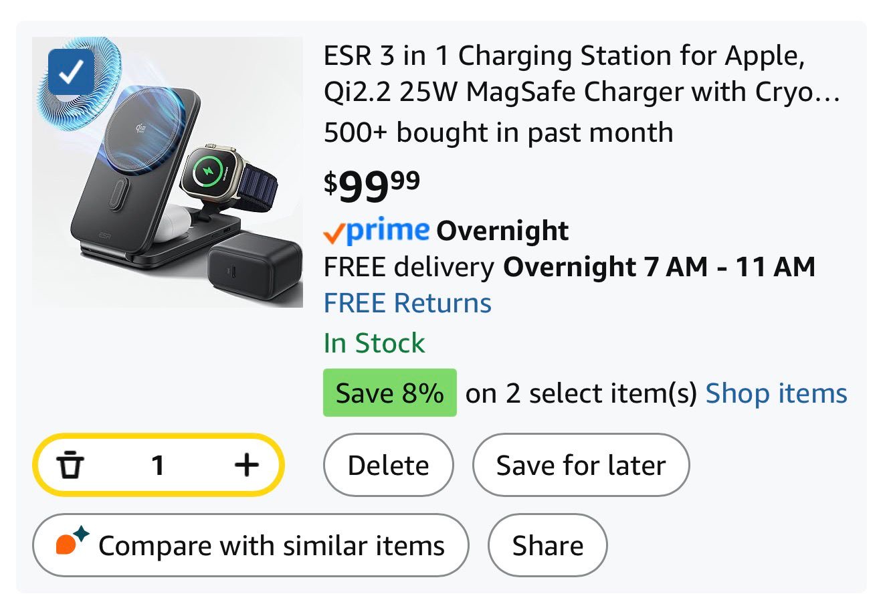Follow the FREE Returns link
The width and height of the screenshot is (883, 596).
(x=407, y=303)
